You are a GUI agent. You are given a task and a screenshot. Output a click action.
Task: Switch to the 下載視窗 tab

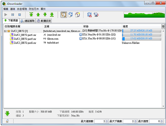pyautogui.click(x=11, y=20)
